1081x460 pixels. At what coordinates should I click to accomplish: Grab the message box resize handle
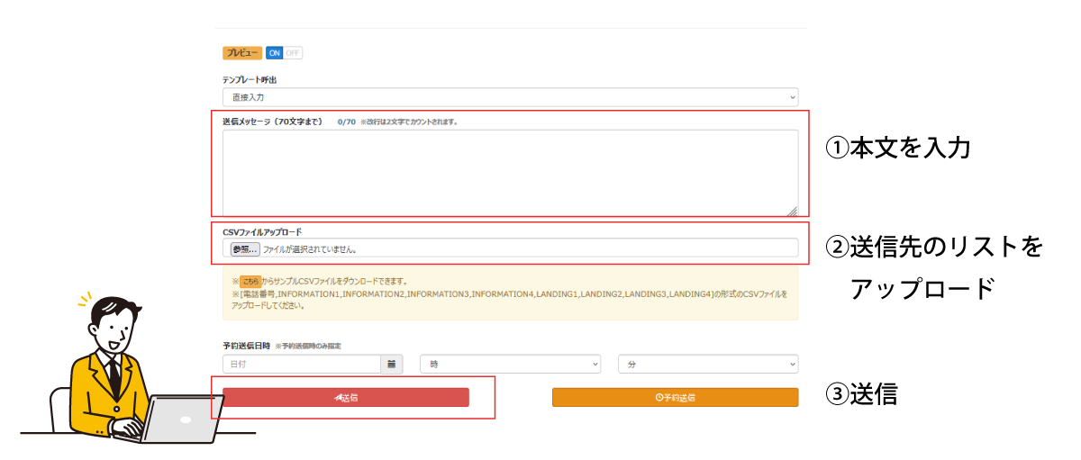[x=792, y=210]
